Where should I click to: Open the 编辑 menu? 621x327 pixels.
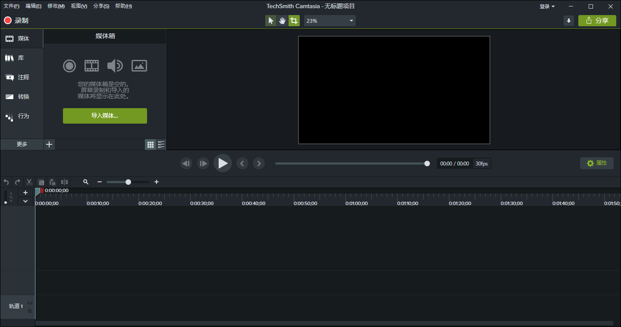pos(34,6)
